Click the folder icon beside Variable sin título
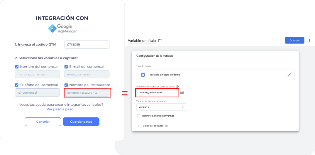This screenshot has width=315, height=155. 160,41
